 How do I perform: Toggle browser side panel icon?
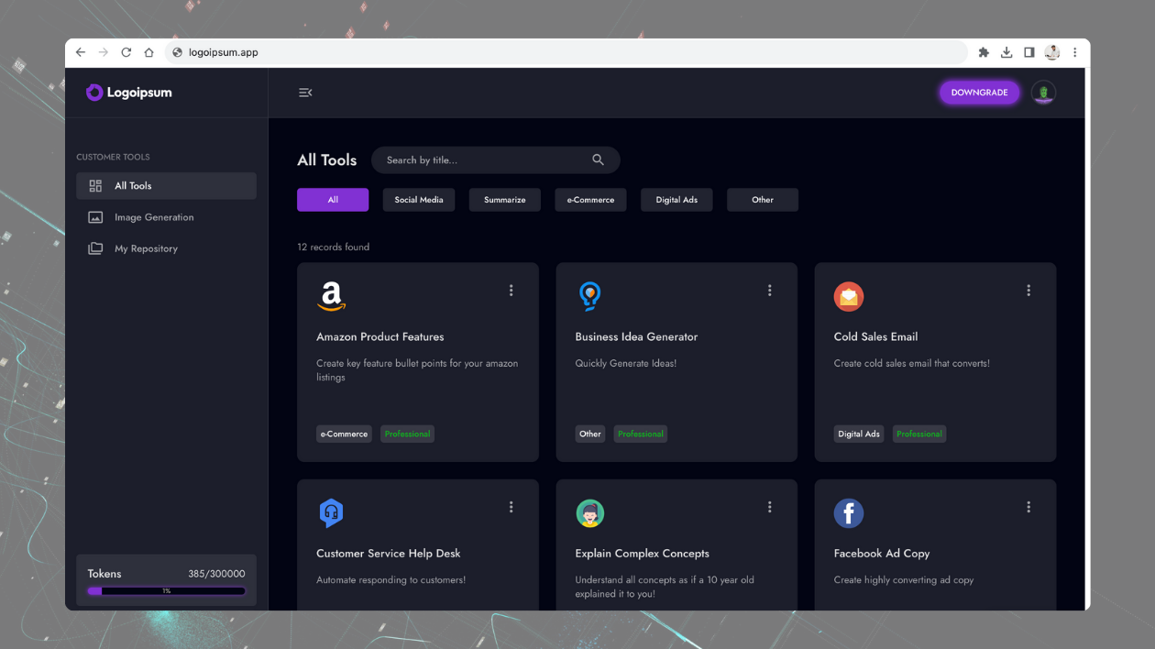1029,52
